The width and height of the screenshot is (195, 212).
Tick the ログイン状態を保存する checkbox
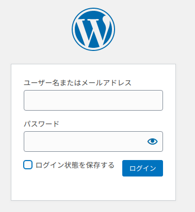28,165
